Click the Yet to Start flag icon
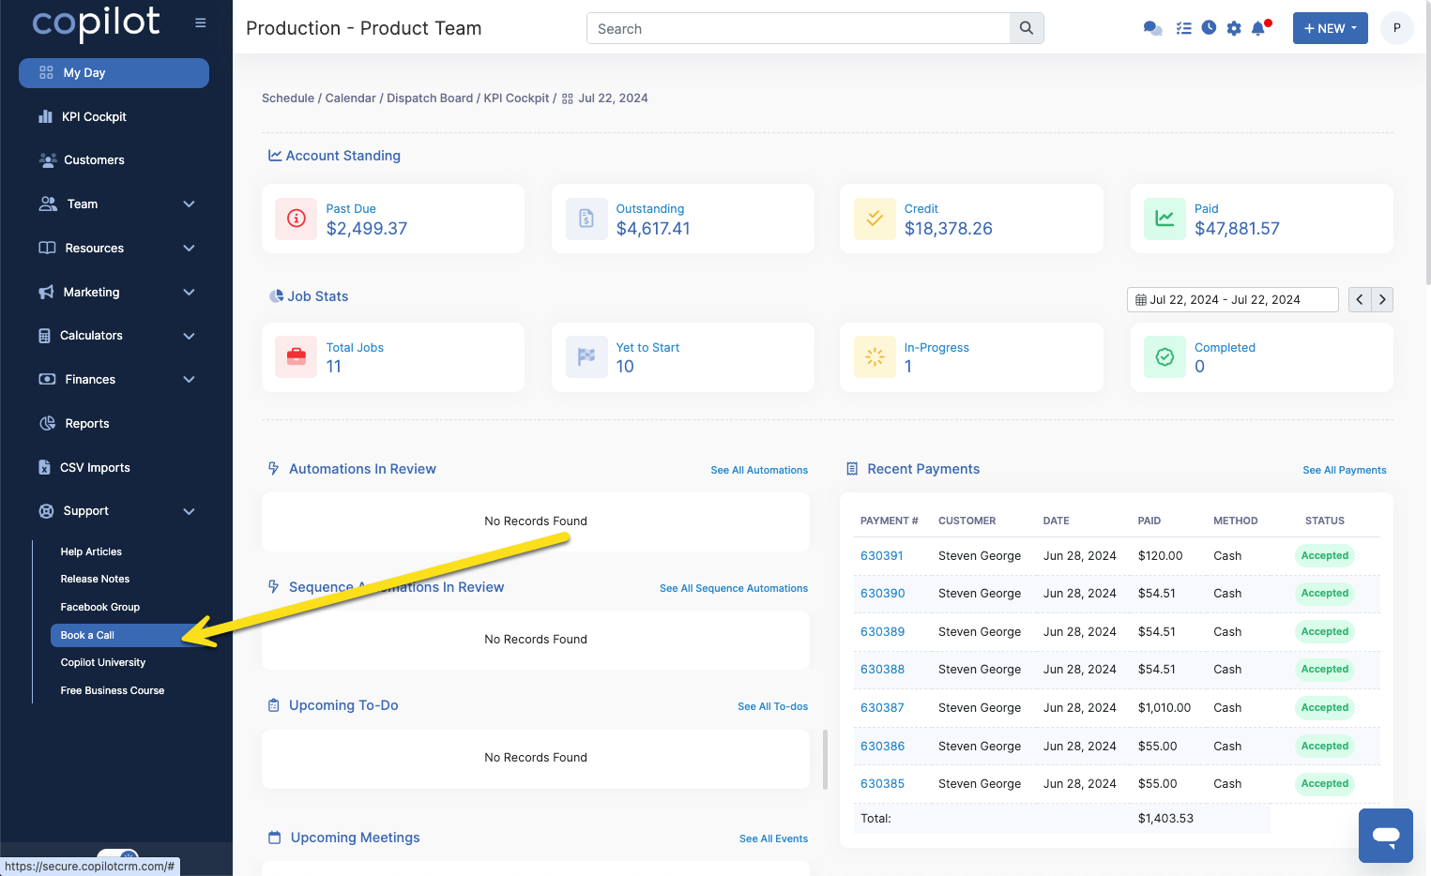The width and height of the screenshot is (1431, 876). [586, 357]
